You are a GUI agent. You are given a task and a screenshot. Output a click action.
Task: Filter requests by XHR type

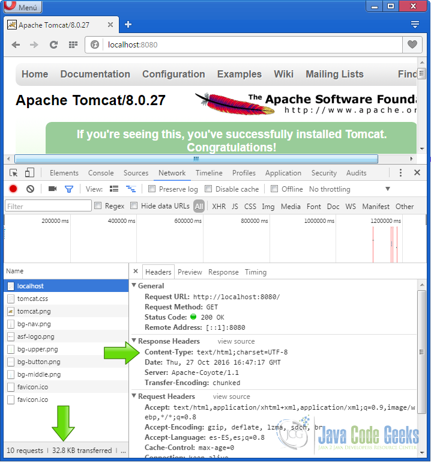click(x=219, y=207)
